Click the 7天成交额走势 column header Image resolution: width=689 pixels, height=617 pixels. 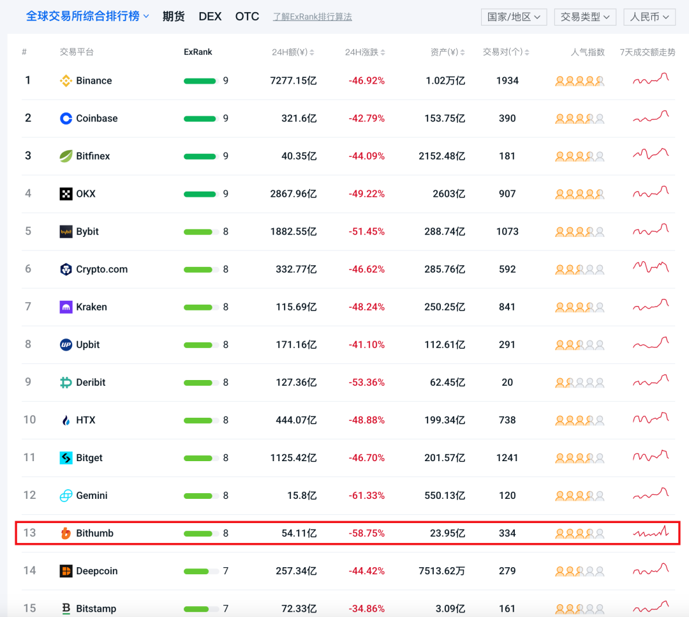tap(648, 52)
